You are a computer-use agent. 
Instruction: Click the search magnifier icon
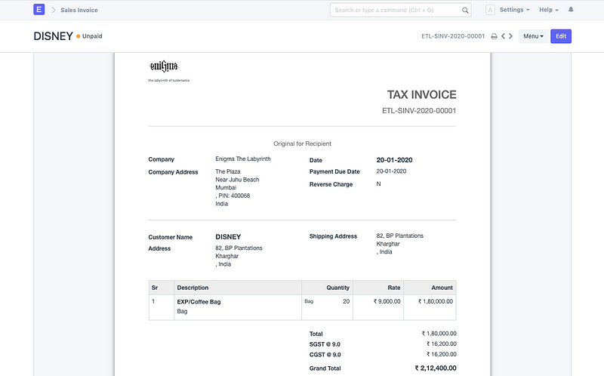(x=466, y=11)
